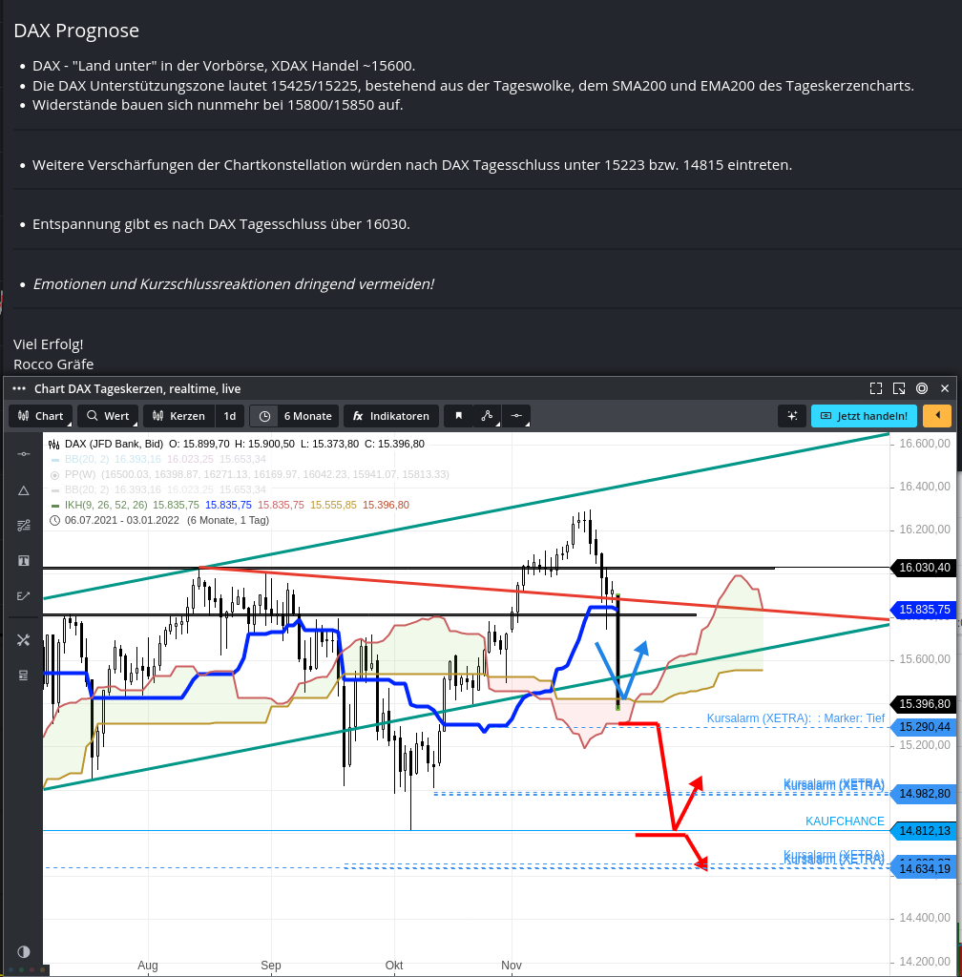Toggle the target circle icon in the titlebar
The width and height of the screenshot is (962, 977).
(x=921, y=388)
